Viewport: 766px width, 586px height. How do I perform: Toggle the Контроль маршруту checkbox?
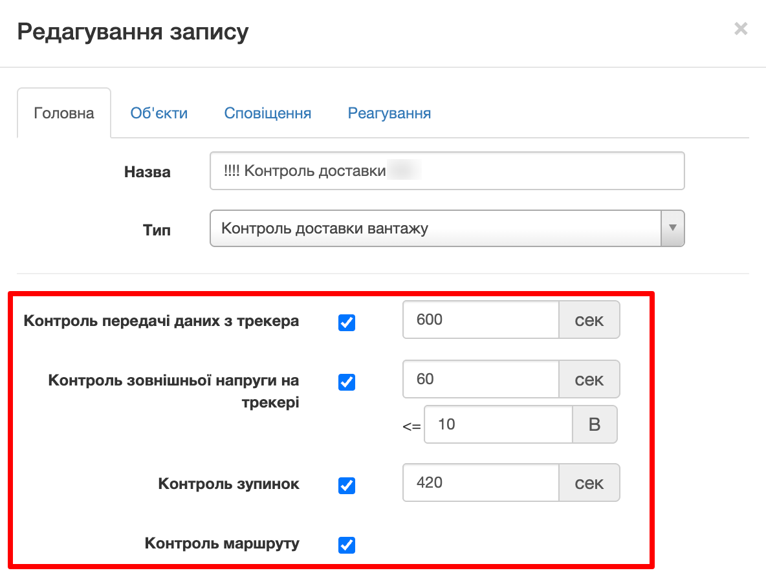[x=346, y=545]
